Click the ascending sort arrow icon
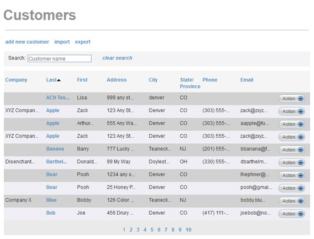This screenshot has width=314, height=239. [x=59, y=80]
